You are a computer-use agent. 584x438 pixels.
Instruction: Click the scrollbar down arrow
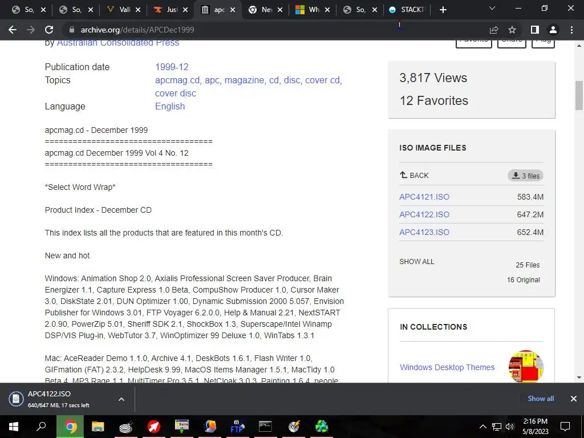[x=579, y=378]
